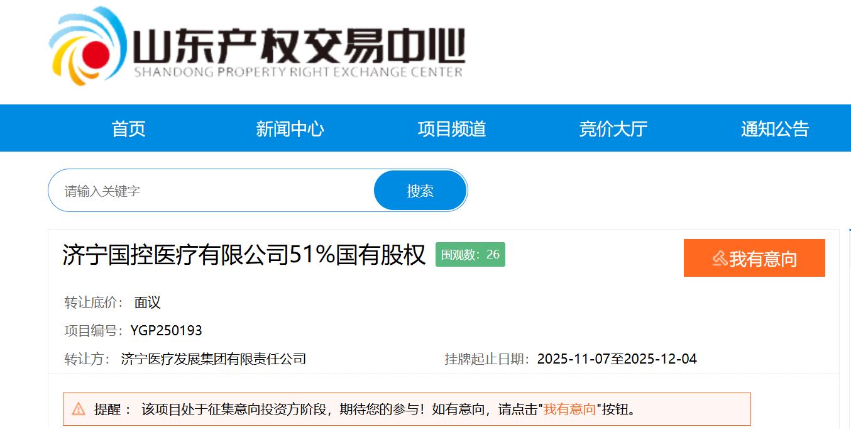
Task: Click the orange 我有意向 button
Action: [x=754, y=258]
